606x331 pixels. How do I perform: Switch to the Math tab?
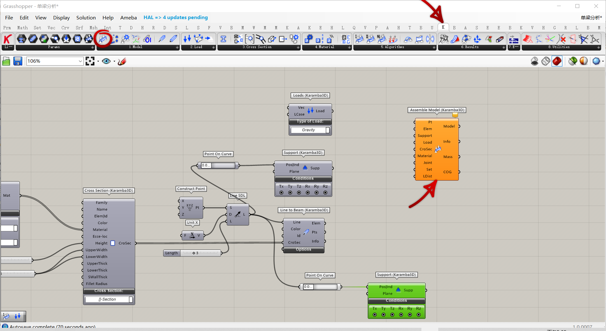coord(22,28)
